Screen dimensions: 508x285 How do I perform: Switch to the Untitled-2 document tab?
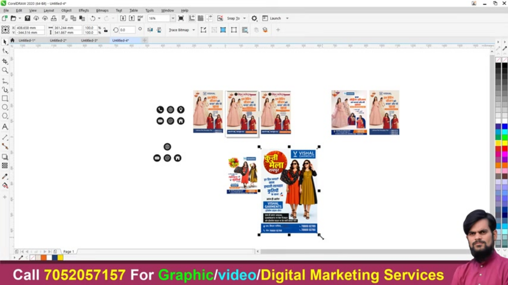tap(58, 40)
